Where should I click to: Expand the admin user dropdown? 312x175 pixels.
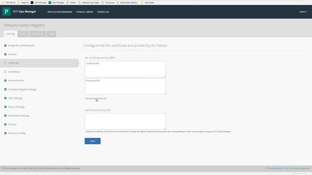click(x=303, y=12)
